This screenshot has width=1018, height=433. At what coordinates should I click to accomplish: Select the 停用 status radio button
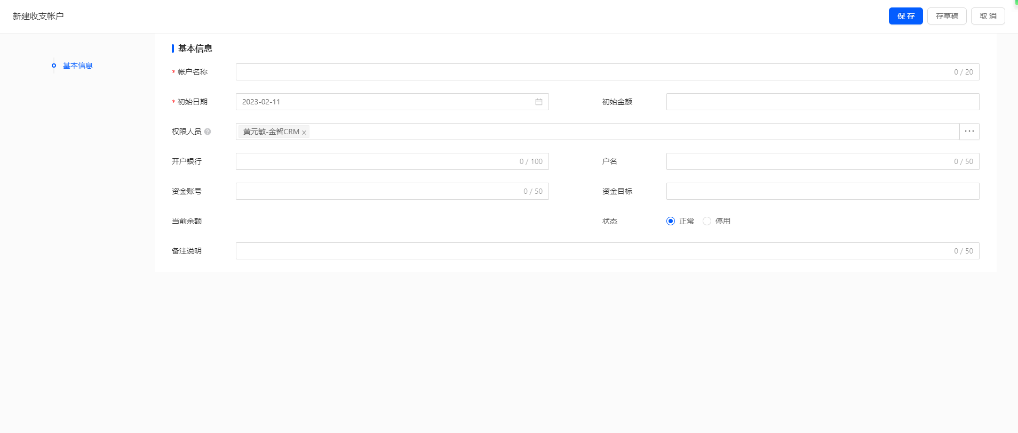click(707, 221)
